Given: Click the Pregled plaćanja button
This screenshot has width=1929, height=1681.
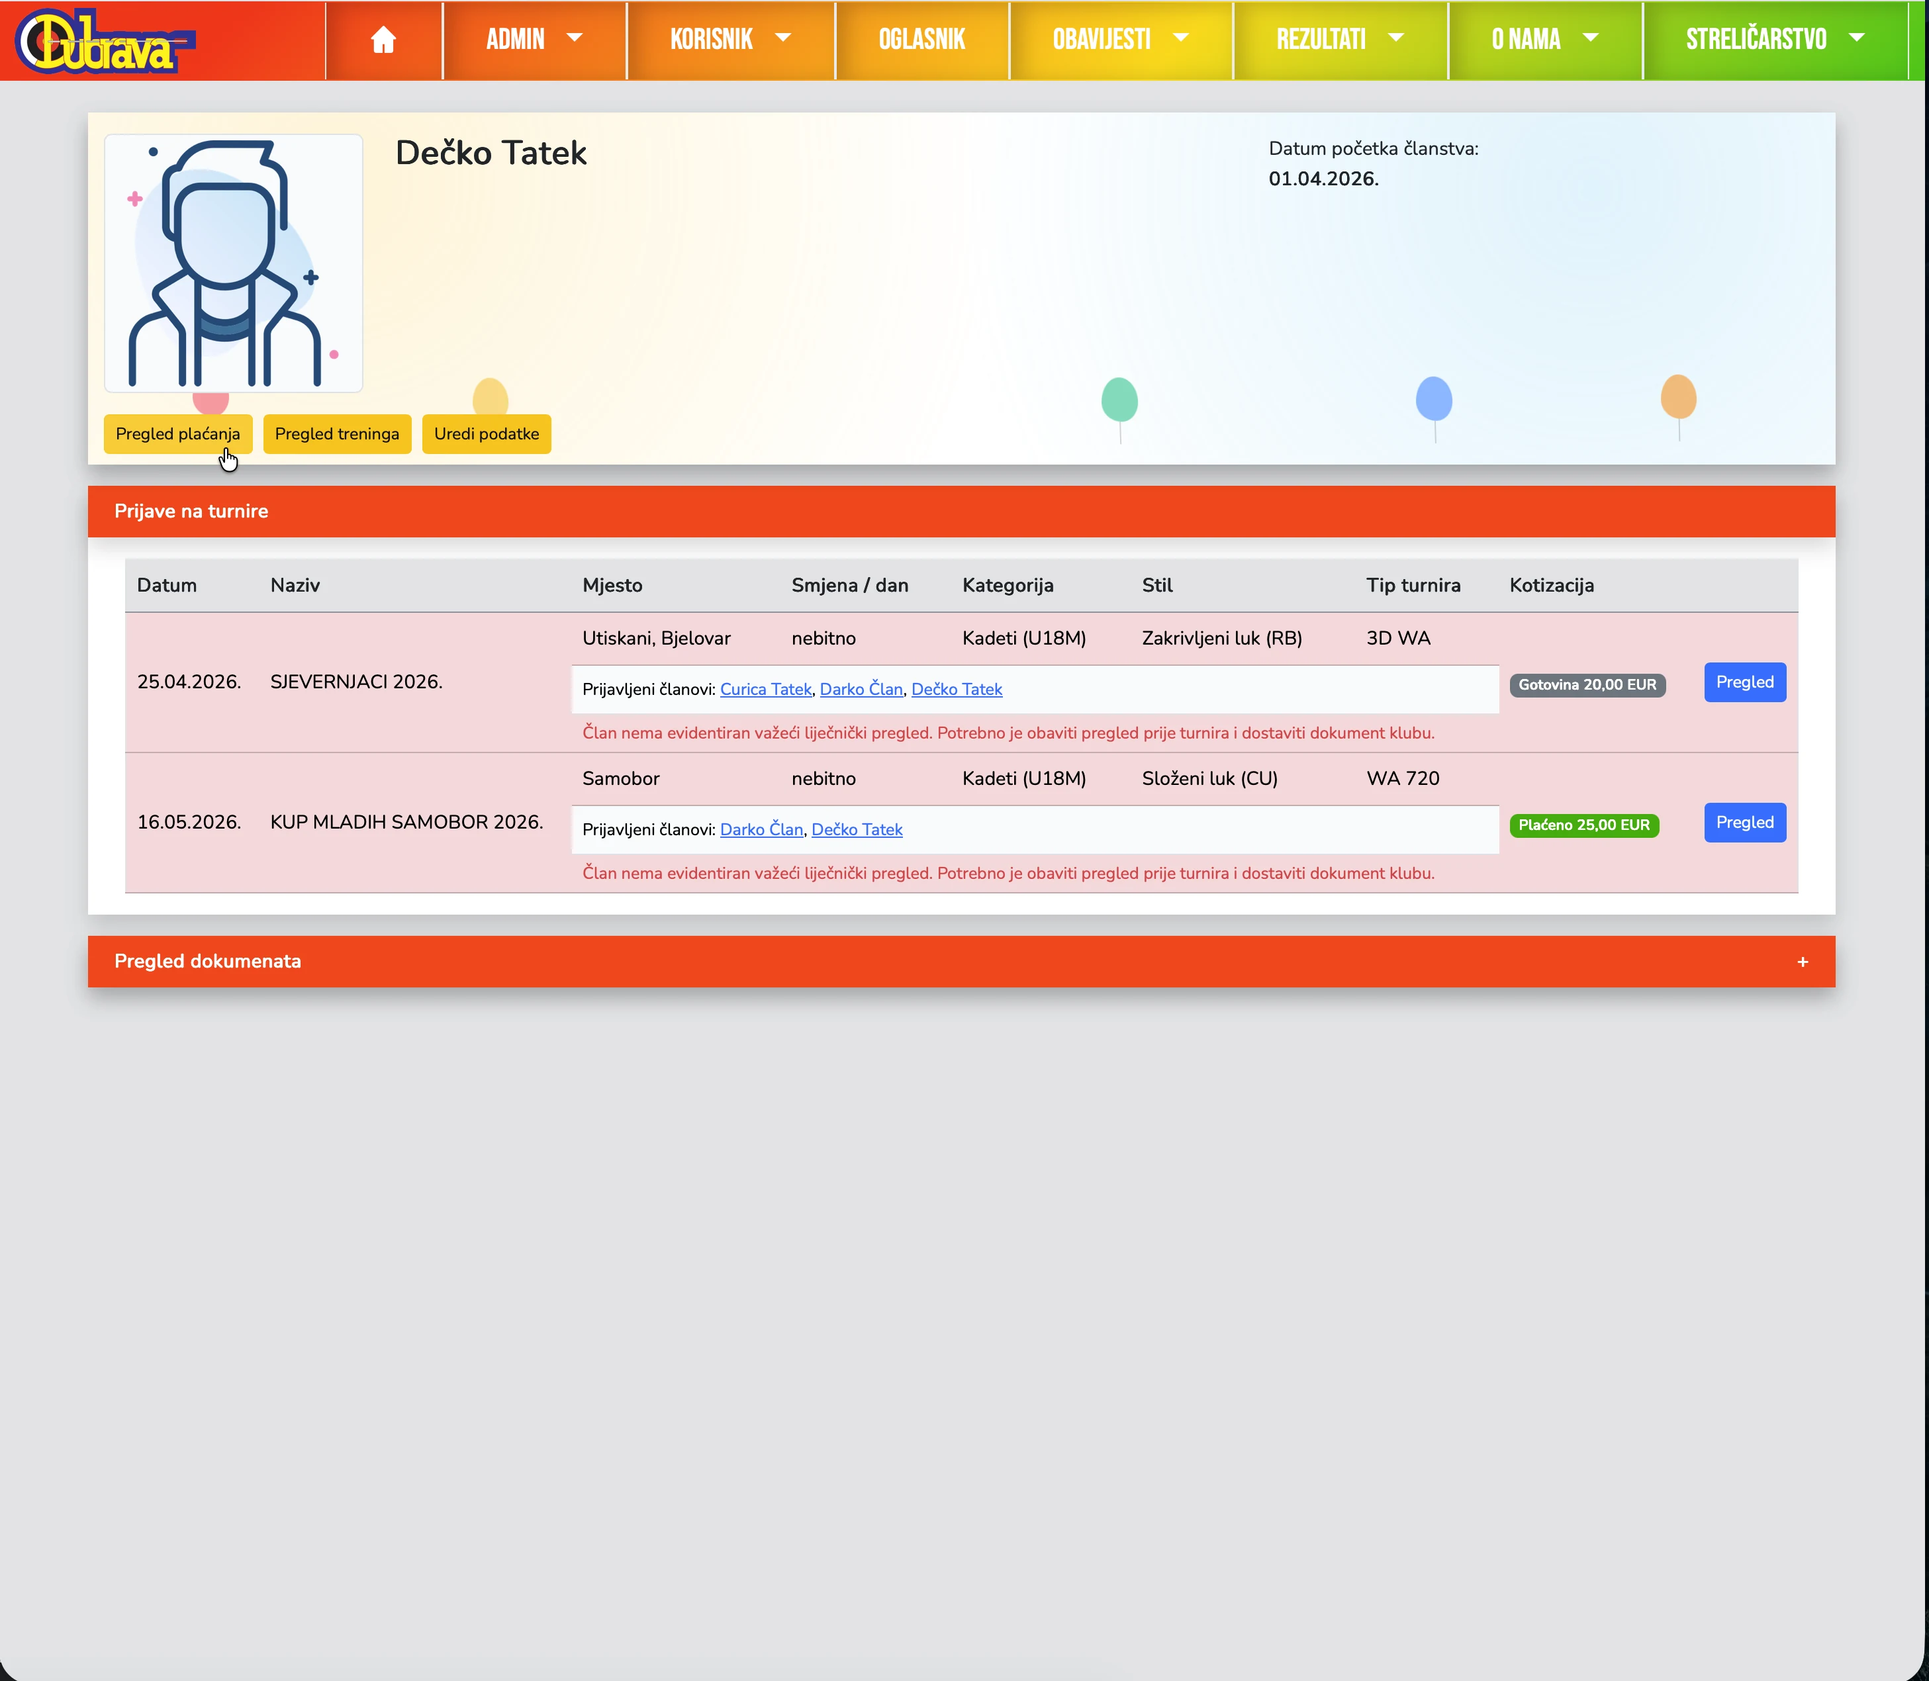Looking at the screenshot, I should click(177, 434).
